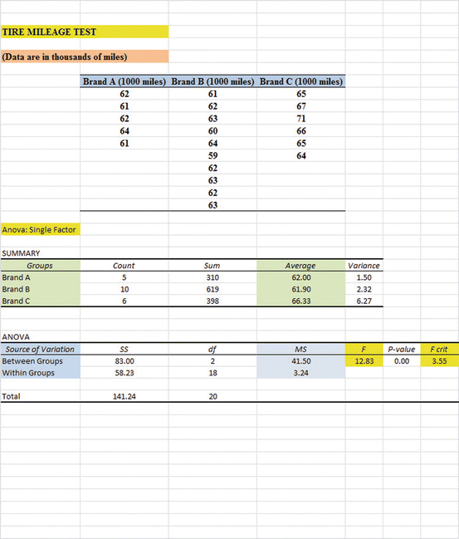The height and width of the screenshot is (539, 459).
Task: Select the Anova: Single Factor cell
Action: tap(41, 229)
